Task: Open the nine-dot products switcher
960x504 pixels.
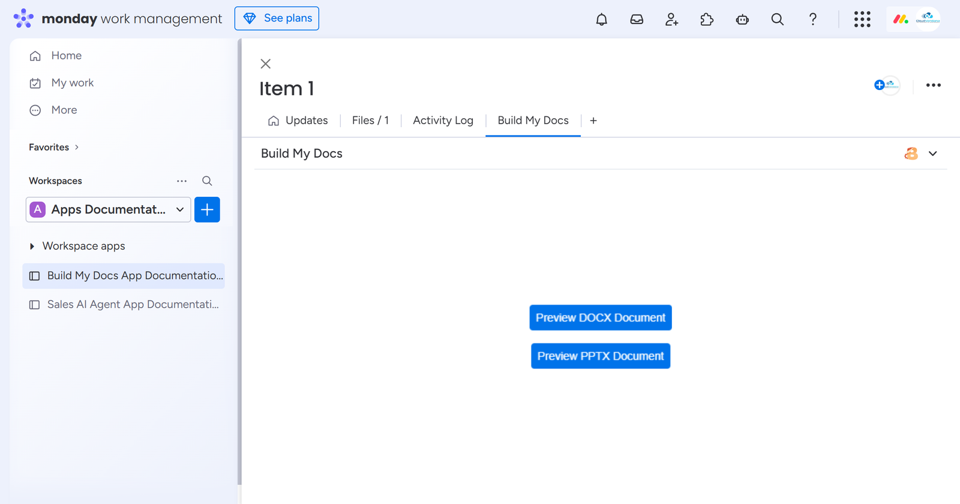Action: (862, 19)
